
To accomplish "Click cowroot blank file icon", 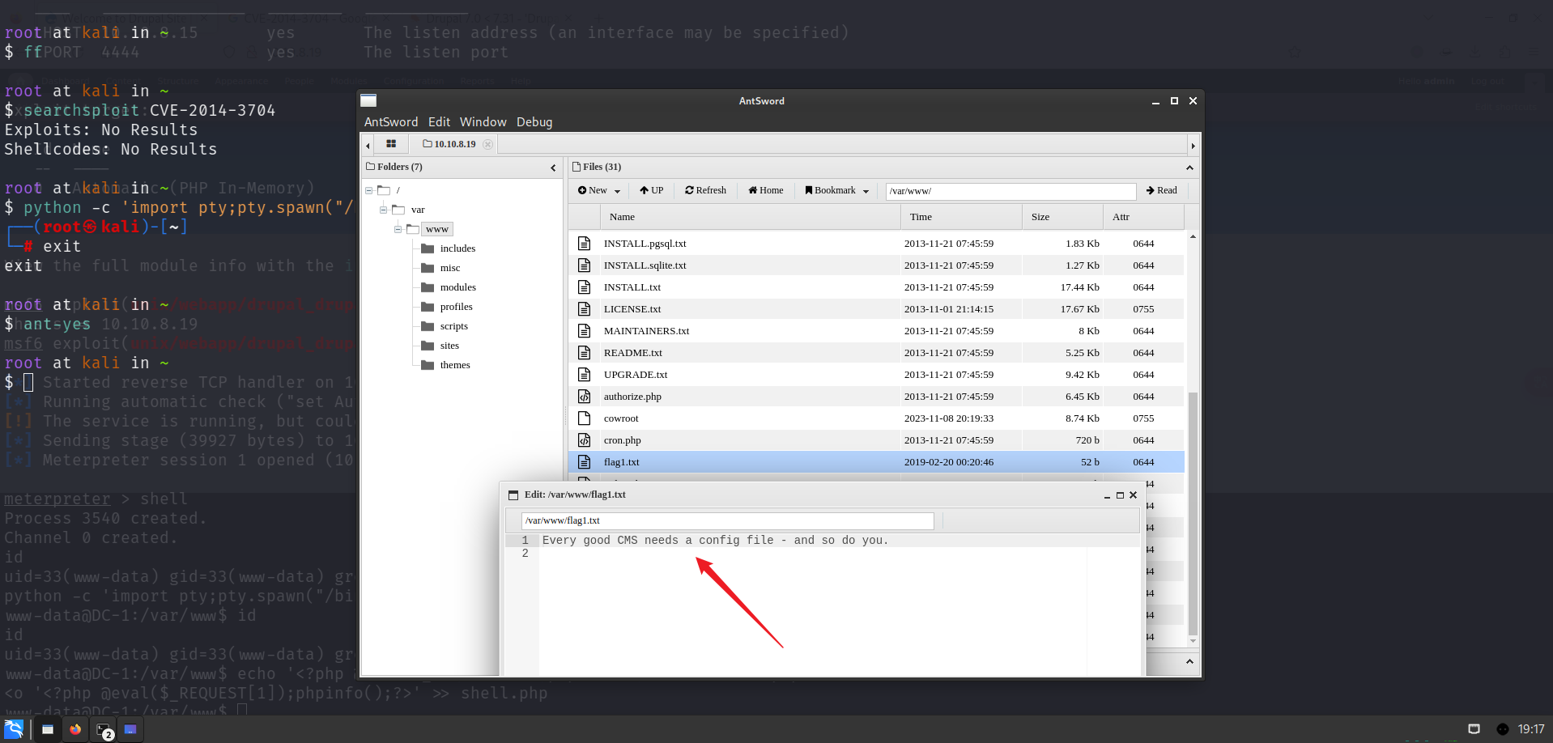I will [x=584, y=418].
